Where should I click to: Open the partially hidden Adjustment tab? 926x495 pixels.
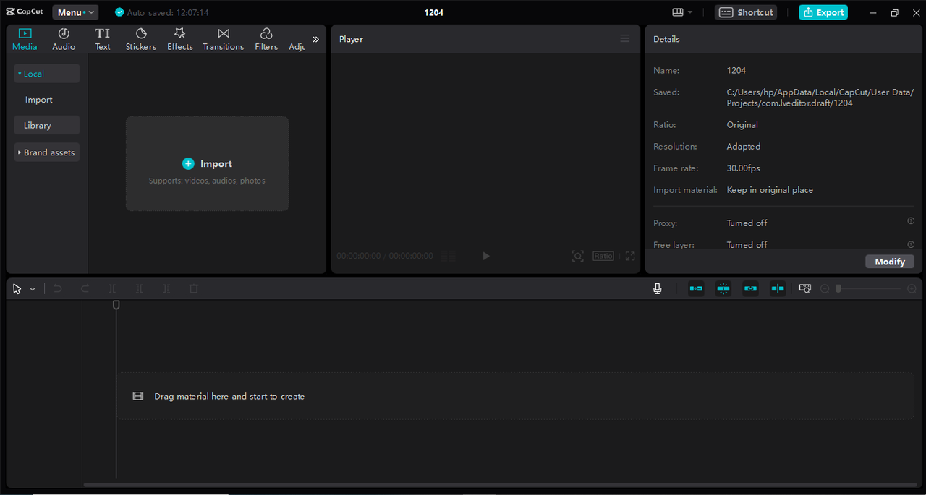pos(297,46)
